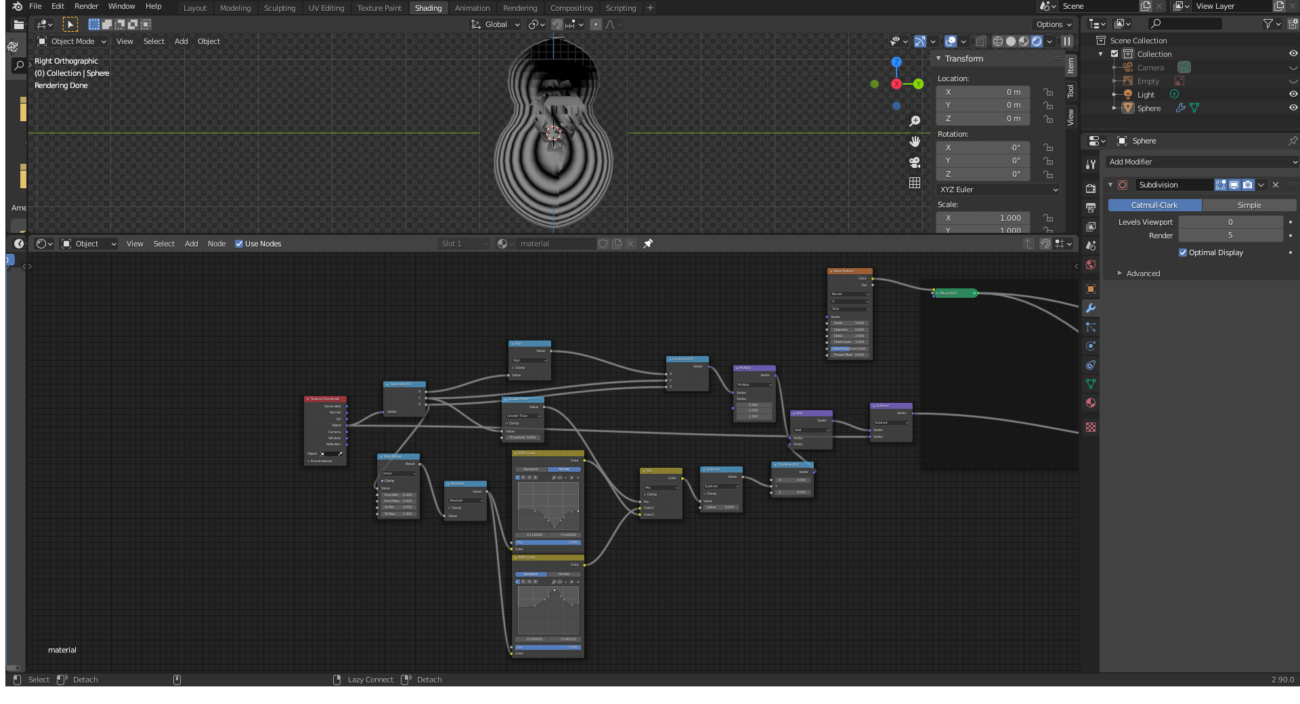Toggle Use Nodes checkbox

pyautogui.click(x=239, y=244)
